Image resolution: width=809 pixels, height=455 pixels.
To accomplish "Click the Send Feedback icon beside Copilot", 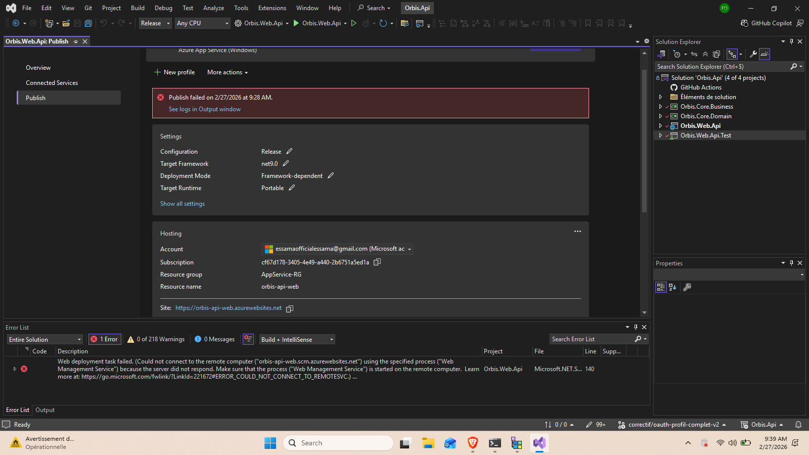I will [x=800, y=23].
